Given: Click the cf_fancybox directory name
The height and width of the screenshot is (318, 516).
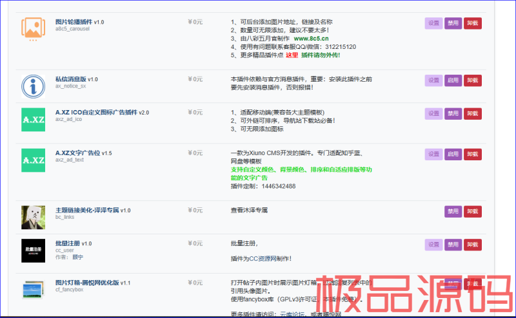Looking at the screenshot, I should click(70, 290).
